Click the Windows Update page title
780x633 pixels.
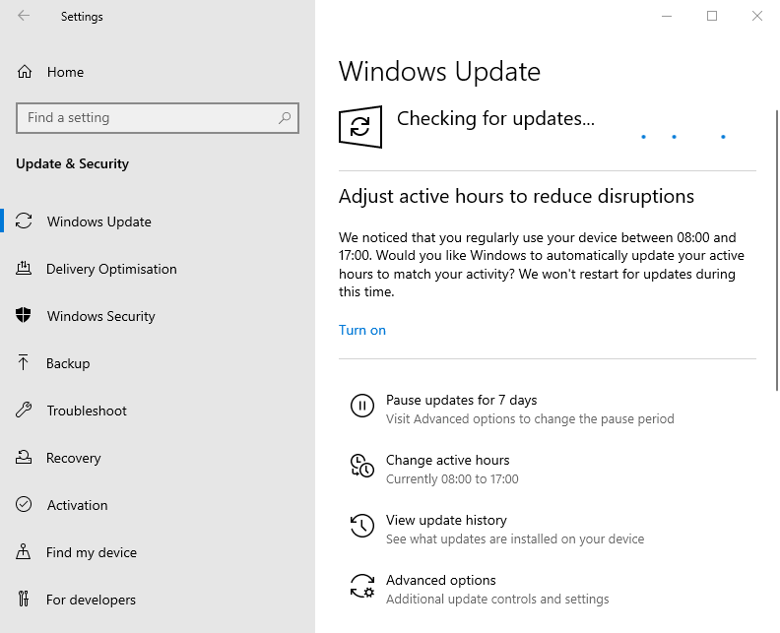point(439,71)
